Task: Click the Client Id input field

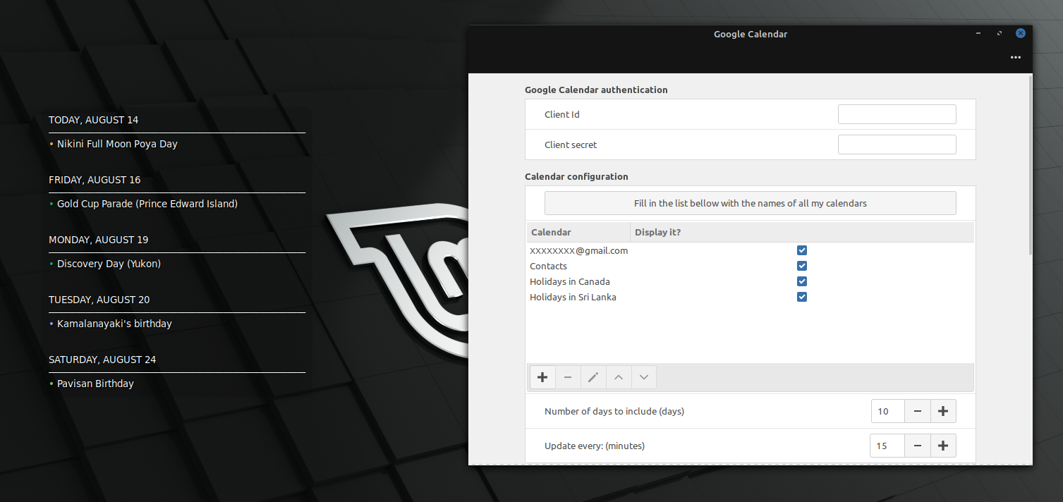Action: click(x=897, y=114)
